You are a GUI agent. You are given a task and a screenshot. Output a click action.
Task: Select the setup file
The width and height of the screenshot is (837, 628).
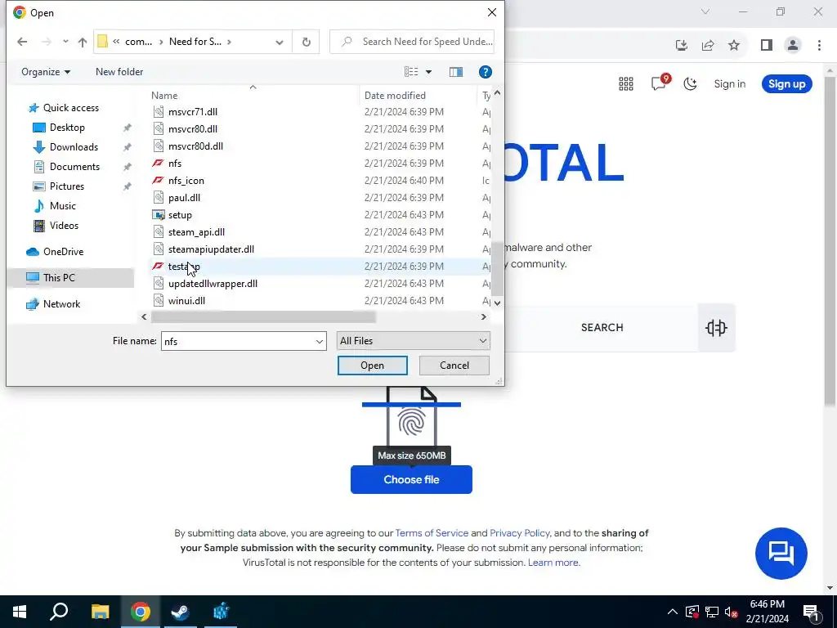[180, 215]
